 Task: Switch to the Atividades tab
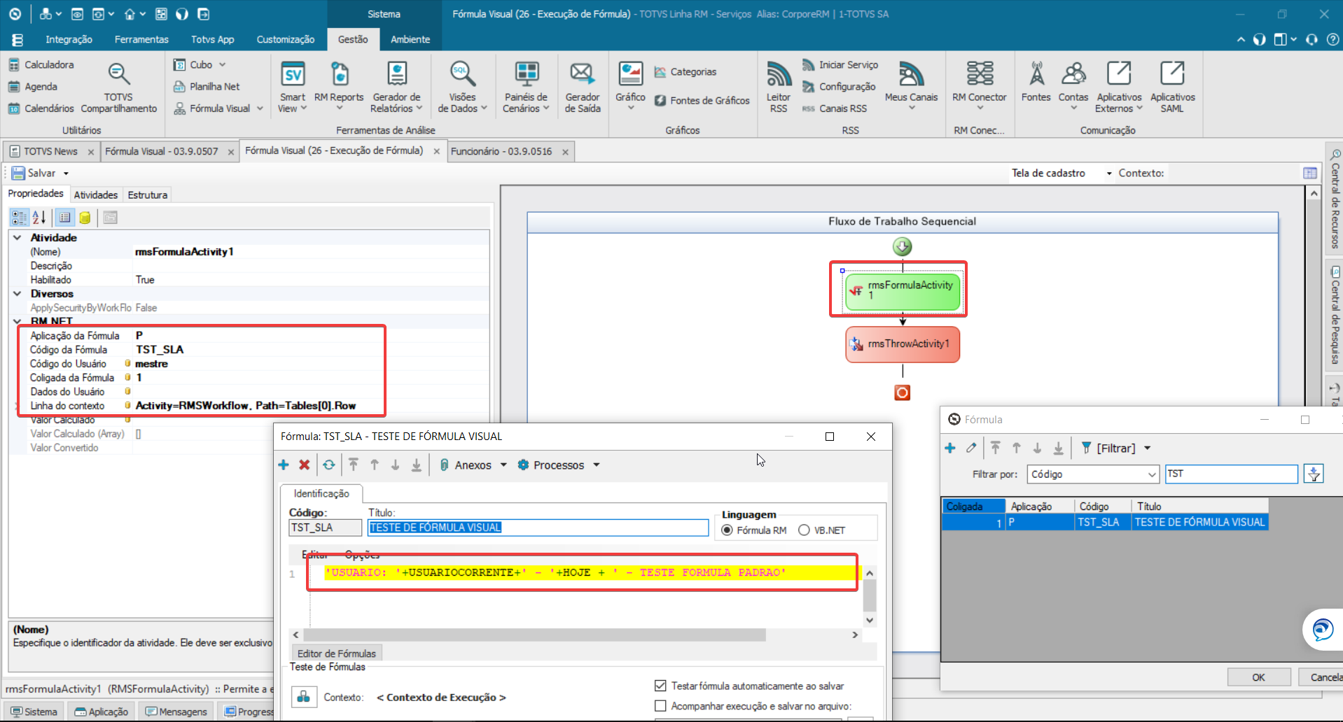pyautogui.click(x=96, y=195)
